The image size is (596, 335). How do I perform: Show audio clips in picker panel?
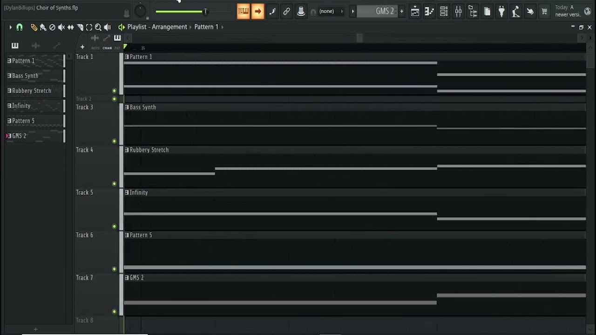[x=35, y=46]
